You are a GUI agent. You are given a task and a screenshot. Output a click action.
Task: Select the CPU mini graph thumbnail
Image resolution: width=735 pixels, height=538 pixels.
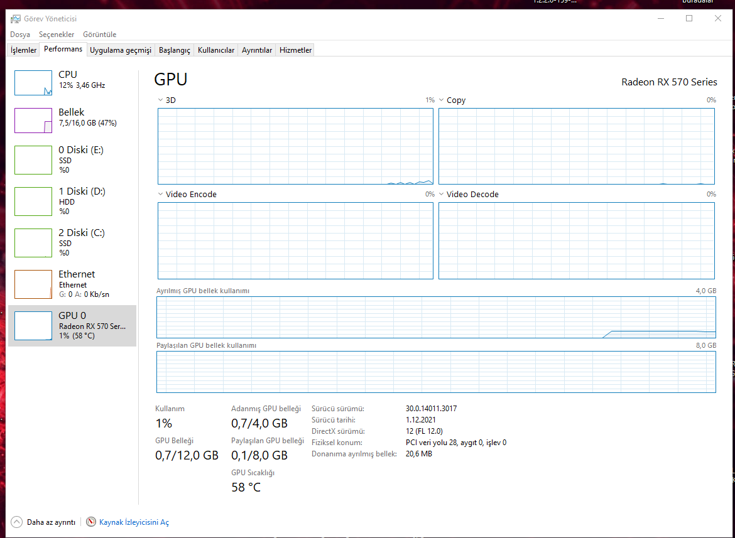(x=33, y=83)
